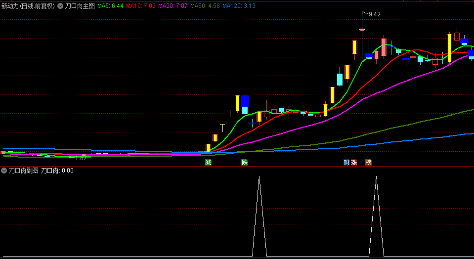Click the 9.42 high price marker
The height and width of the screenshot is (259, 474).
pos(374,14)
